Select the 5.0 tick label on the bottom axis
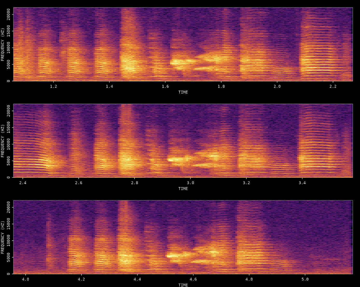 [x=306, y=279]
